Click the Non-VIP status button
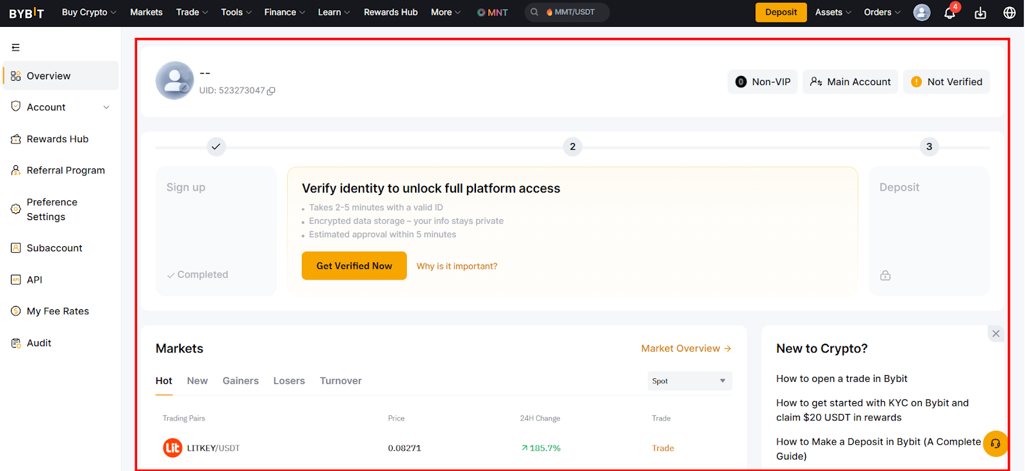 (762, 82)
